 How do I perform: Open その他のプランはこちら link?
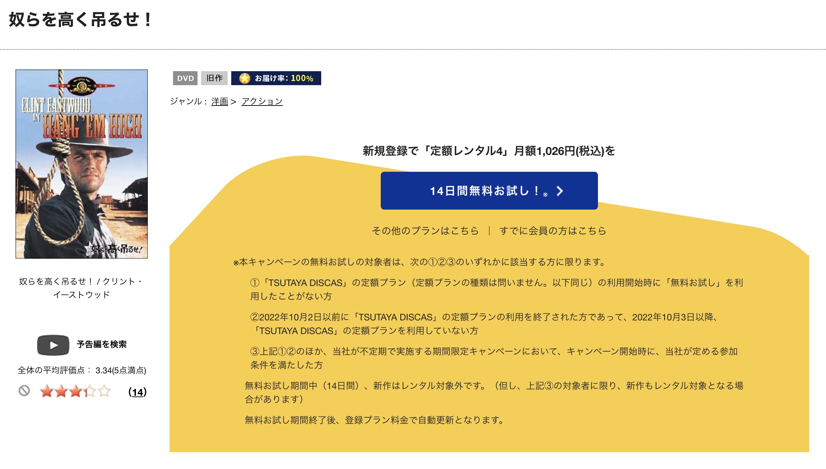pos(425,231)
